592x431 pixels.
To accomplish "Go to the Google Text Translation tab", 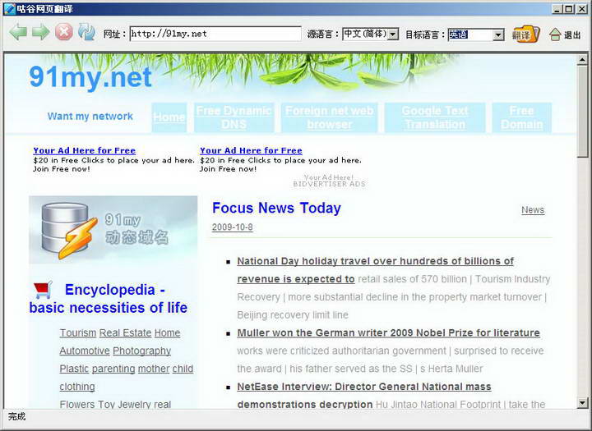I will 434,117.
